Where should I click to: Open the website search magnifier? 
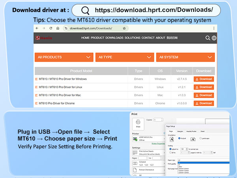(208, 38)
